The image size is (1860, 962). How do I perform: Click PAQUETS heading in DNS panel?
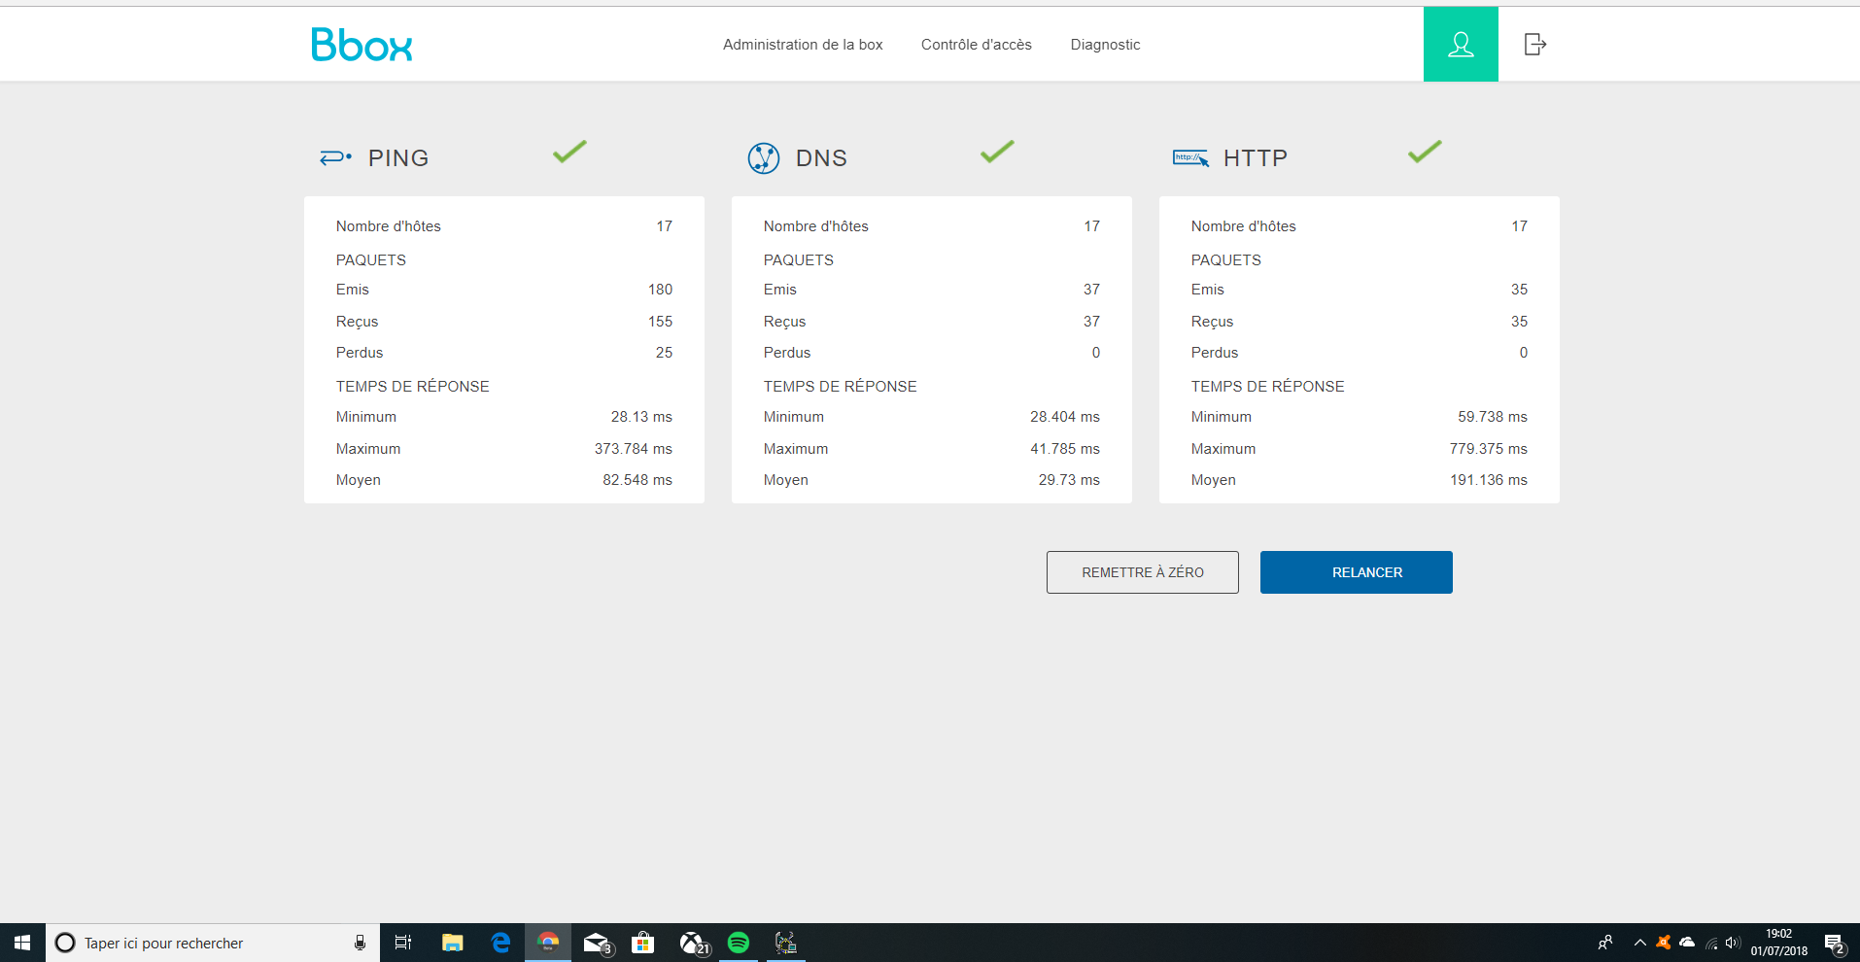click(x=799, y=260)
